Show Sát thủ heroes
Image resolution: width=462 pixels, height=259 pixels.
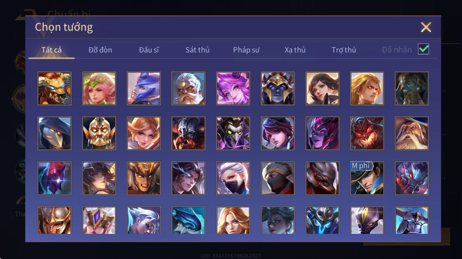[198, 50]
